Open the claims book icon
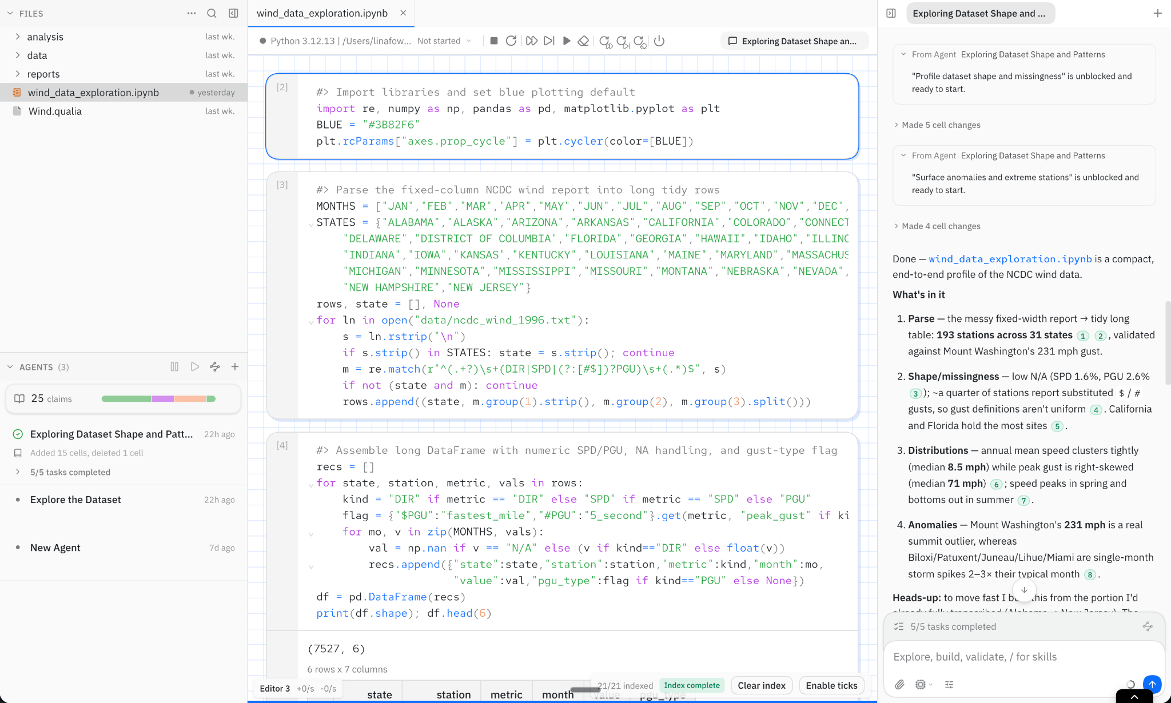Screen dimensions: 1171x703 coord(19,398)
